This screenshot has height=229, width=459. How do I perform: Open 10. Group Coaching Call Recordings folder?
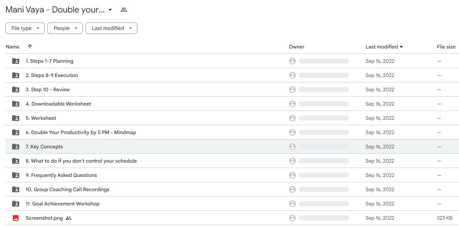click(x=67, y=189)
